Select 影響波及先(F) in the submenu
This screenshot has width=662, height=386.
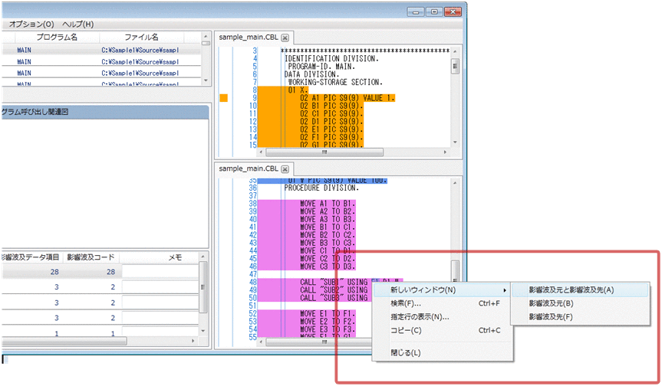point(551,316)
